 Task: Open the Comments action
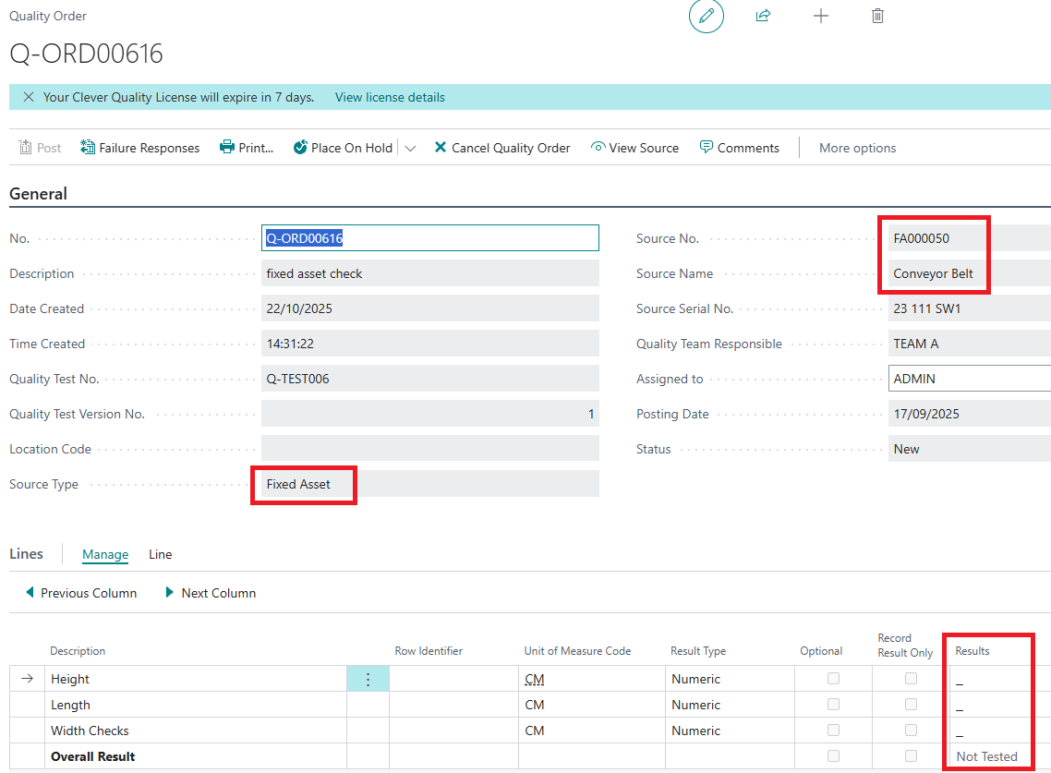(739, 148)
